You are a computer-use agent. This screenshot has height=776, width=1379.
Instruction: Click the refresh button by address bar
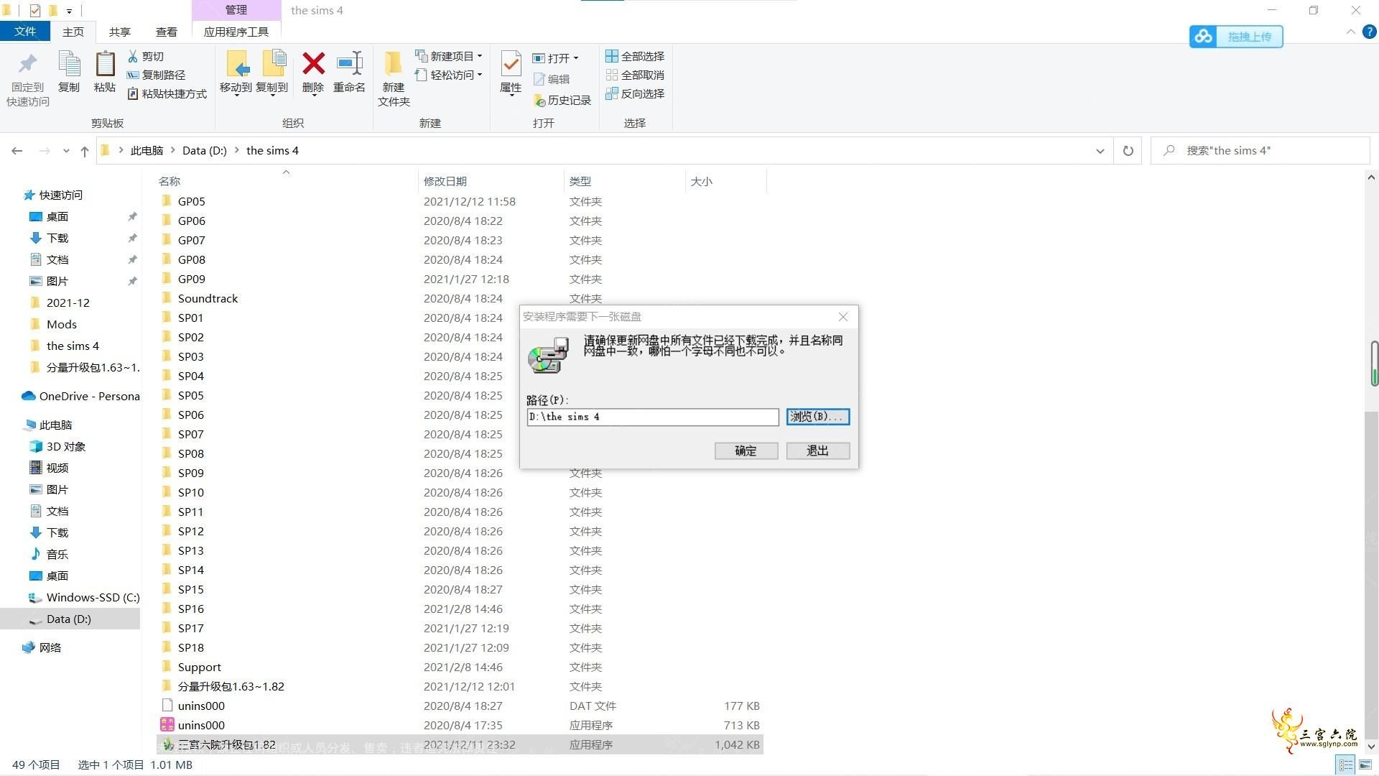click(1128, 151)
